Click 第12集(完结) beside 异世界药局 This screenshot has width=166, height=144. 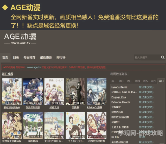(x=146, y=112)
